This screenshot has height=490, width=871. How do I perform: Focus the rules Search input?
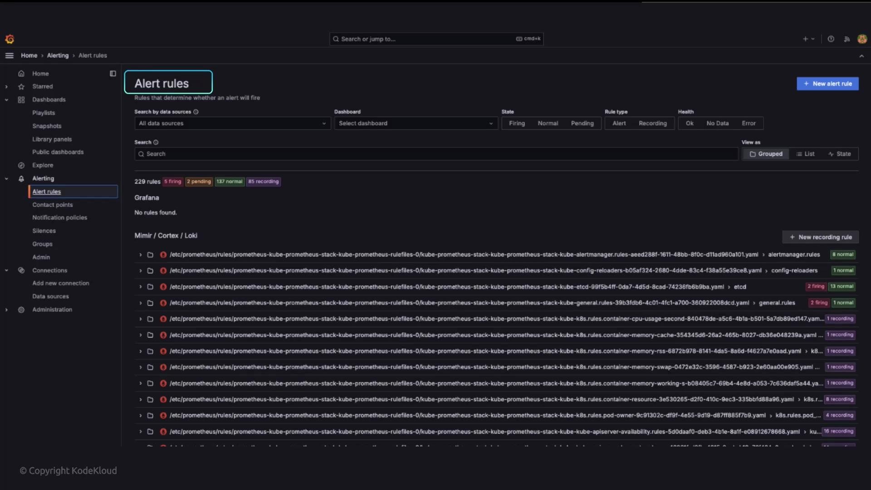[436, 154]
